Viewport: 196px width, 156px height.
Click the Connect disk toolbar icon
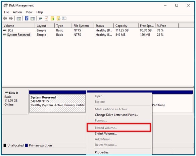point(40,18)
